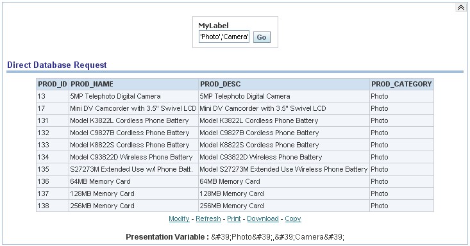
Task: Click Photo category in row 137
Action: click(x=401, y=193)
